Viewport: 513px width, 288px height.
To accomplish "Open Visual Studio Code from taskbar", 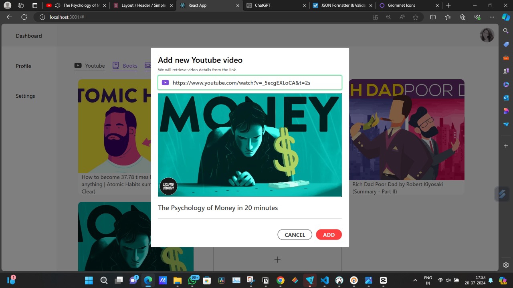I will (x=325, y=280).
